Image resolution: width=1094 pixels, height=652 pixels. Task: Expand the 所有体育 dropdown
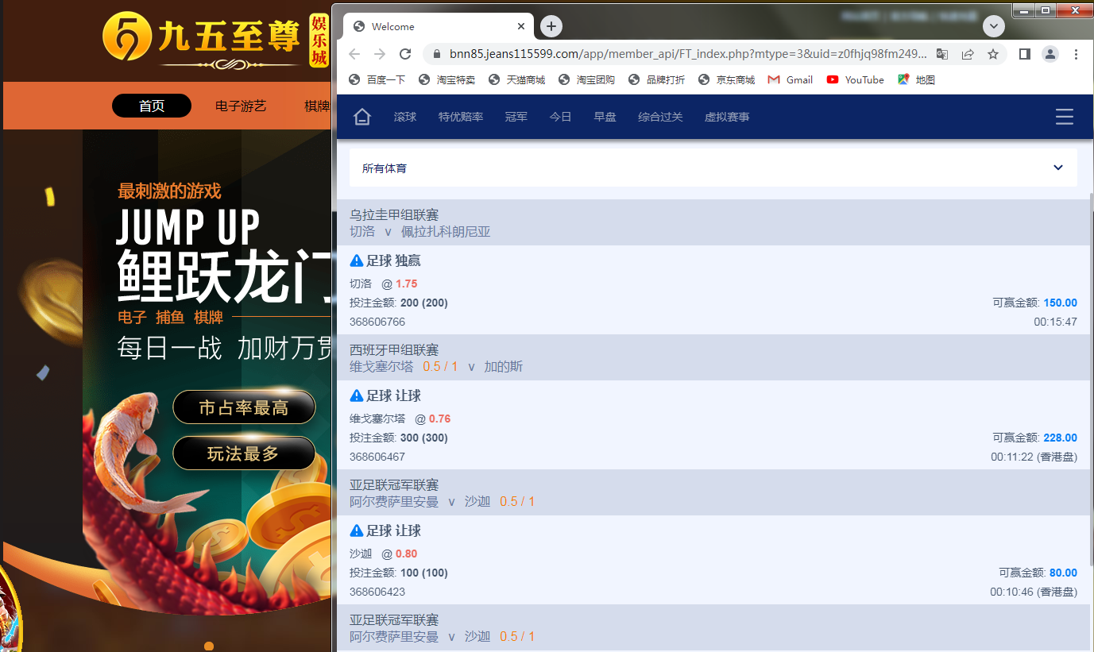[x=713, y=168]
